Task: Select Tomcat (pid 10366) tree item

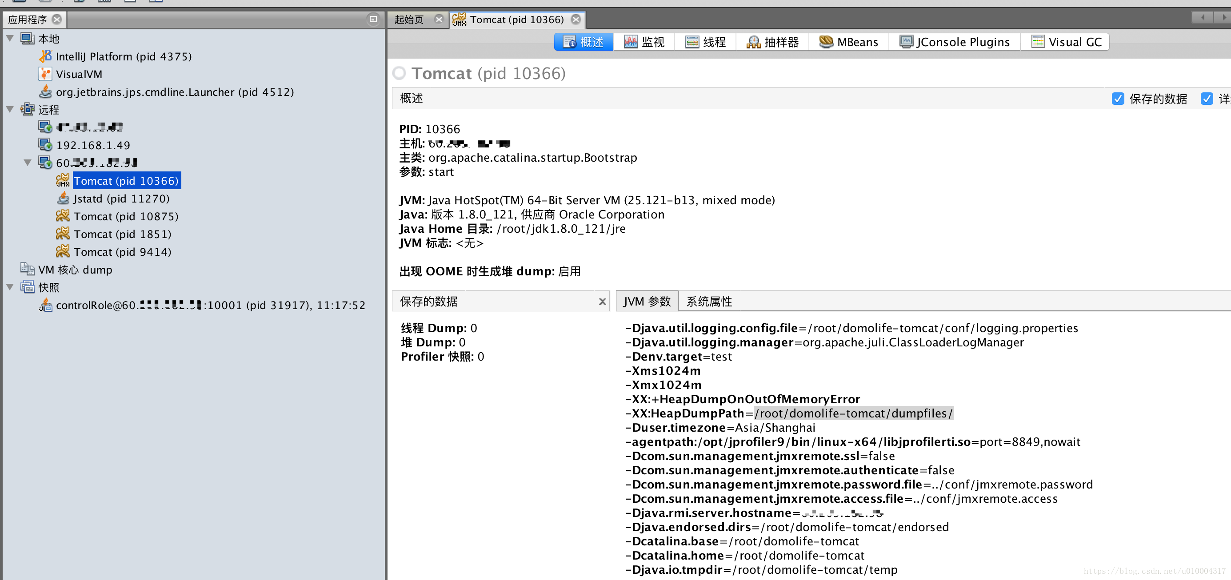Action: click(x=126, y=180)
